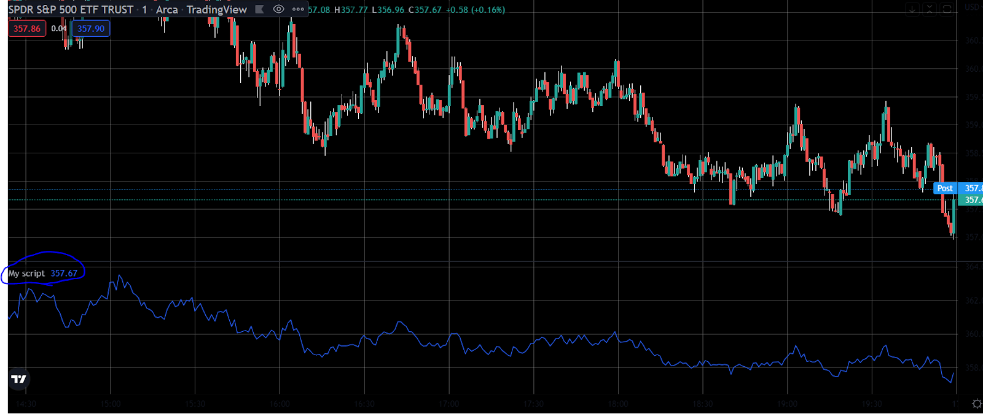Screen dimensions: 983x414
Task: Click the blue buy price 357.90 button
Action: [x=91, y=28]
